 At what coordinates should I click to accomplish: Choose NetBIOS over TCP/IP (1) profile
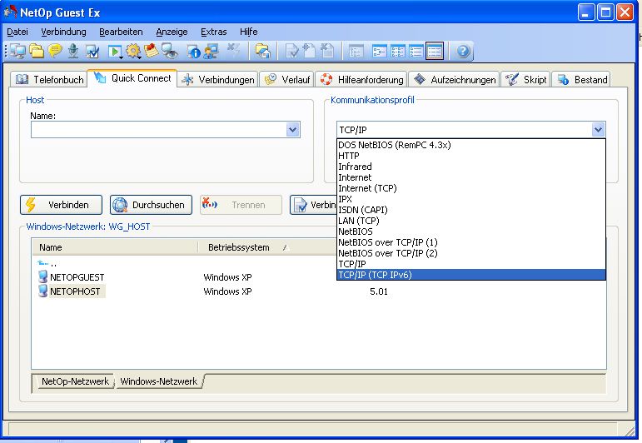470,242
